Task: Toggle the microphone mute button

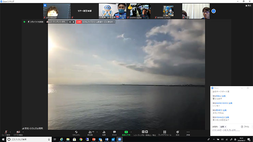Action: point(5,132)
